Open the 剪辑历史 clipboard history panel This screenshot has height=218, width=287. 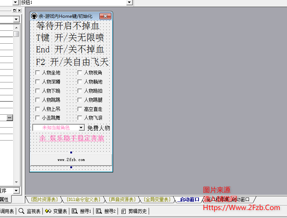coord(135,211)
